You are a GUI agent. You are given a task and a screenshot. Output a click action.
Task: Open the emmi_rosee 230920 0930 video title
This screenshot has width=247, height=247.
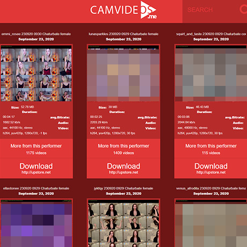[x=36, y=34]
